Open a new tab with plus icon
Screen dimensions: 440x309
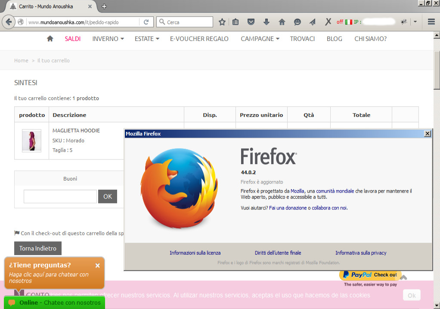point(104,6)
